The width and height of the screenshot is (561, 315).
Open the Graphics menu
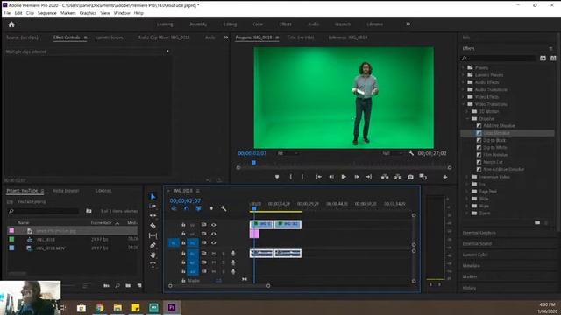tap(88, 13)
